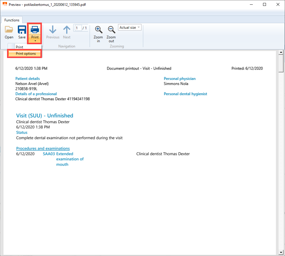Click the app icon in title bar

tap(5, 4)
